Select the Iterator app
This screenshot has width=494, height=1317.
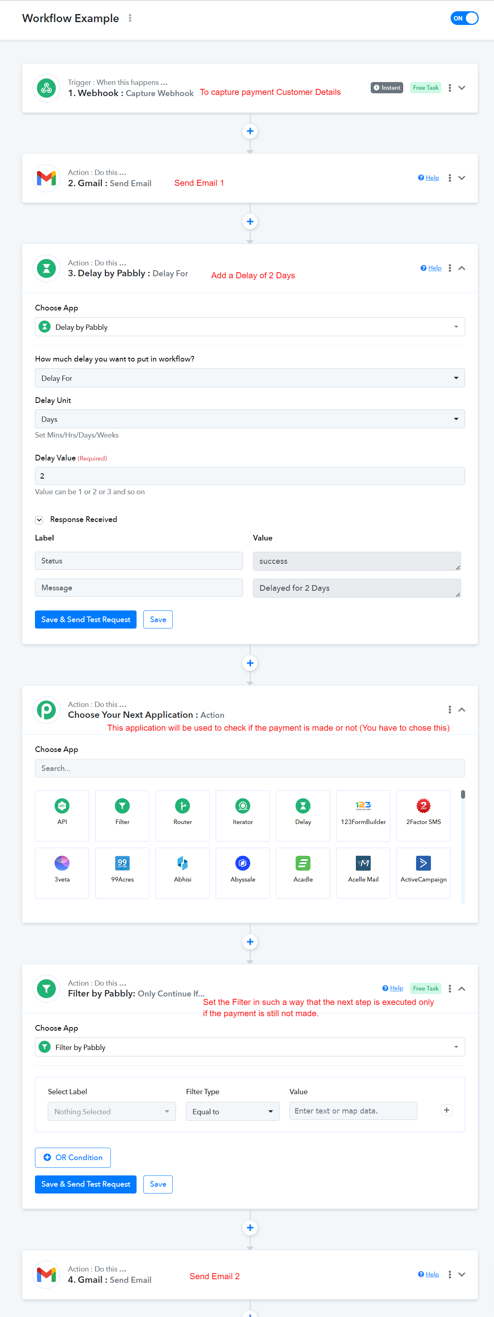click(x=243, y=816)
